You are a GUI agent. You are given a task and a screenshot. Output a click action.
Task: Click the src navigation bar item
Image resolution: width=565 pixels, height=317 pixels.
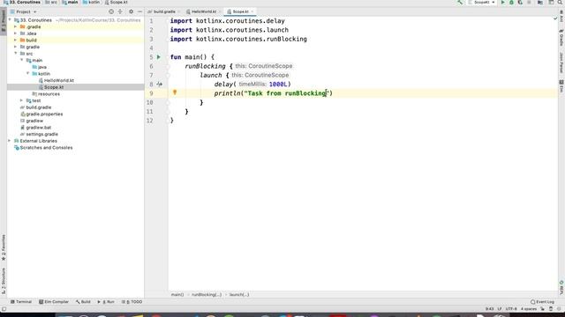pos(51,2)
